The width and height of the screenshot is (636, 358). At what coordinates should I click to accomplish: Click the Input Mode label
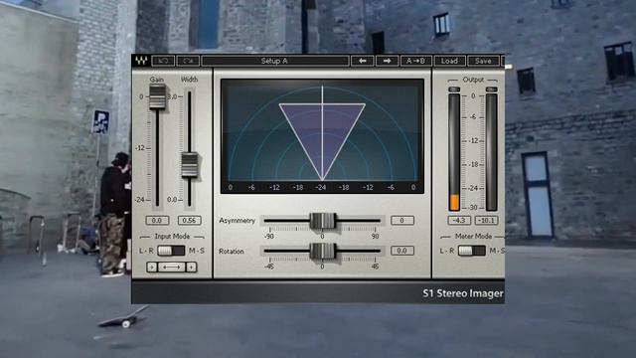(x=172, y=237)
